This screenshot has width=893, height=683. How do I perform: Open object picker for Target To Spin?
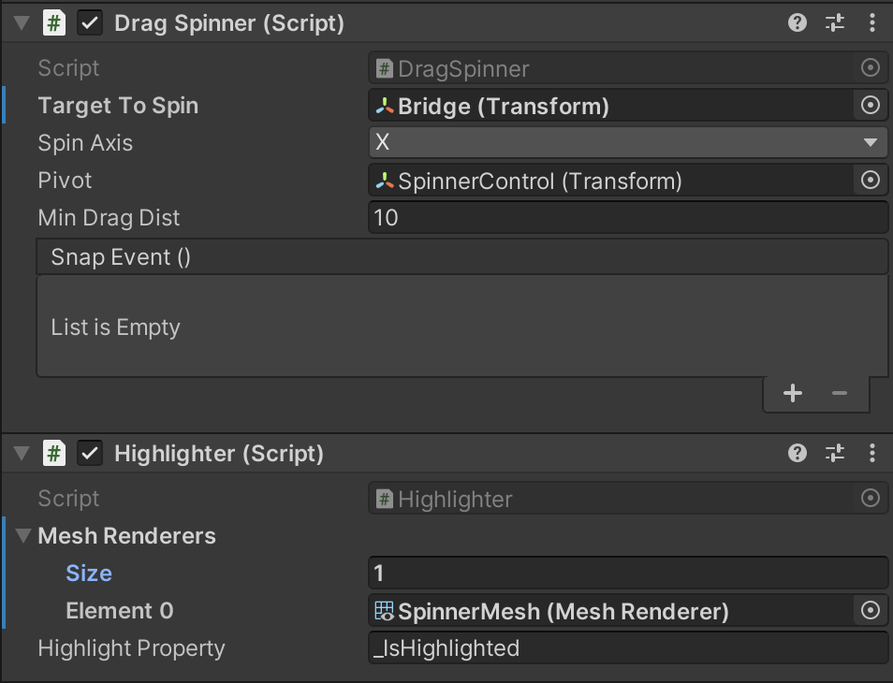click(x=871, y=106)
